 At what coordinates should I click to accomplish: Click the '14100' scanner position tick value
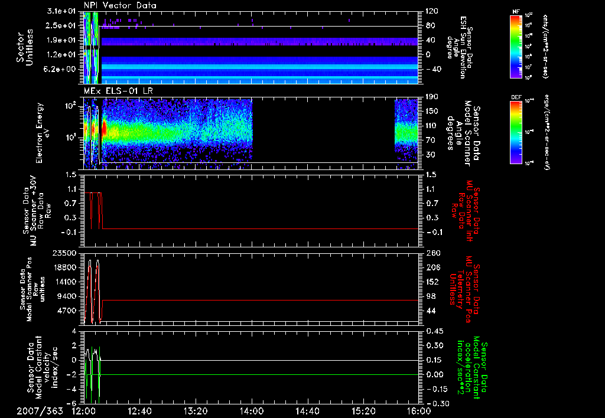[64, 282]
